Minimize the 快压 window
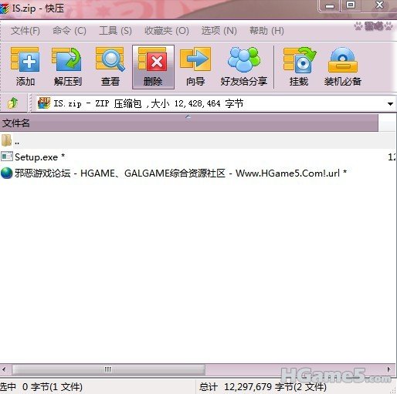 coord(330,5)
